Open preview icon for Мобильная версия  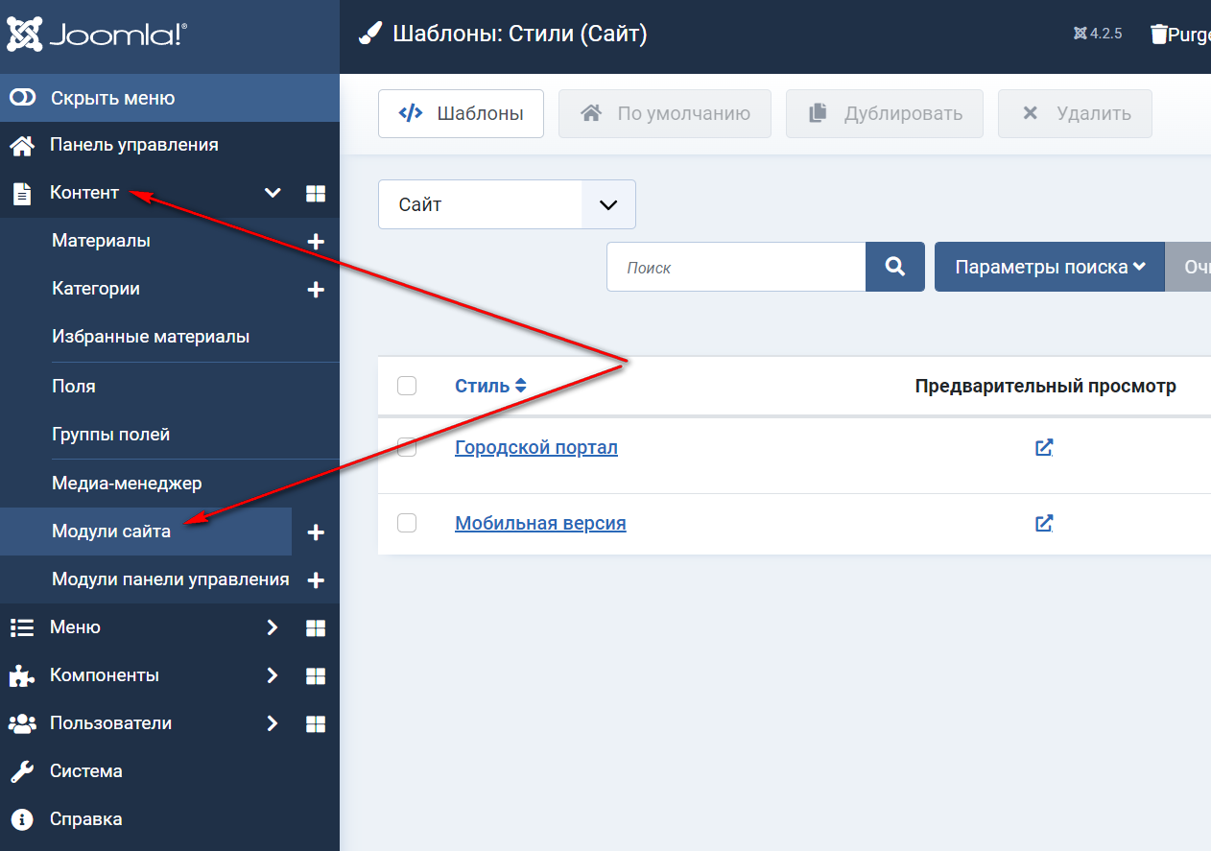click(x=1044, y=523)
